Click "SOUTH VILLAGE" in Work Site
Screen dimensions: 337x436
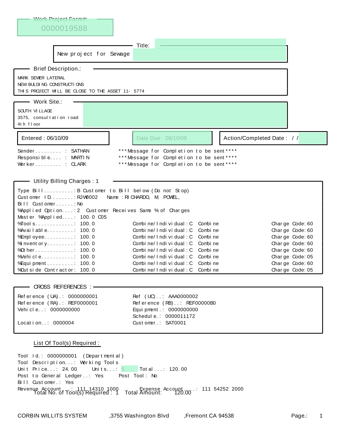pos(35,111)
